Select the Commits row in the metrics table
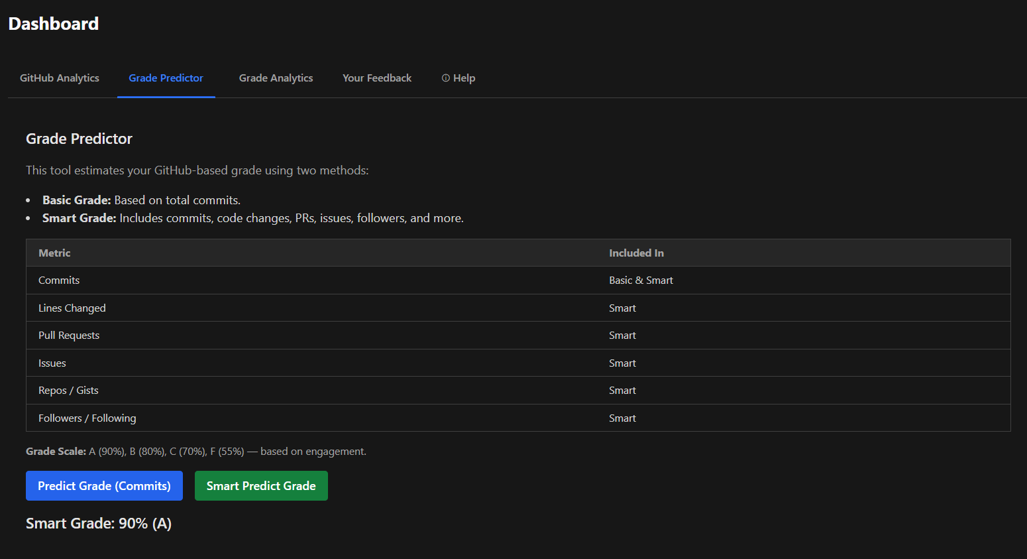The image size is (1027, 559). pos(59,280)
